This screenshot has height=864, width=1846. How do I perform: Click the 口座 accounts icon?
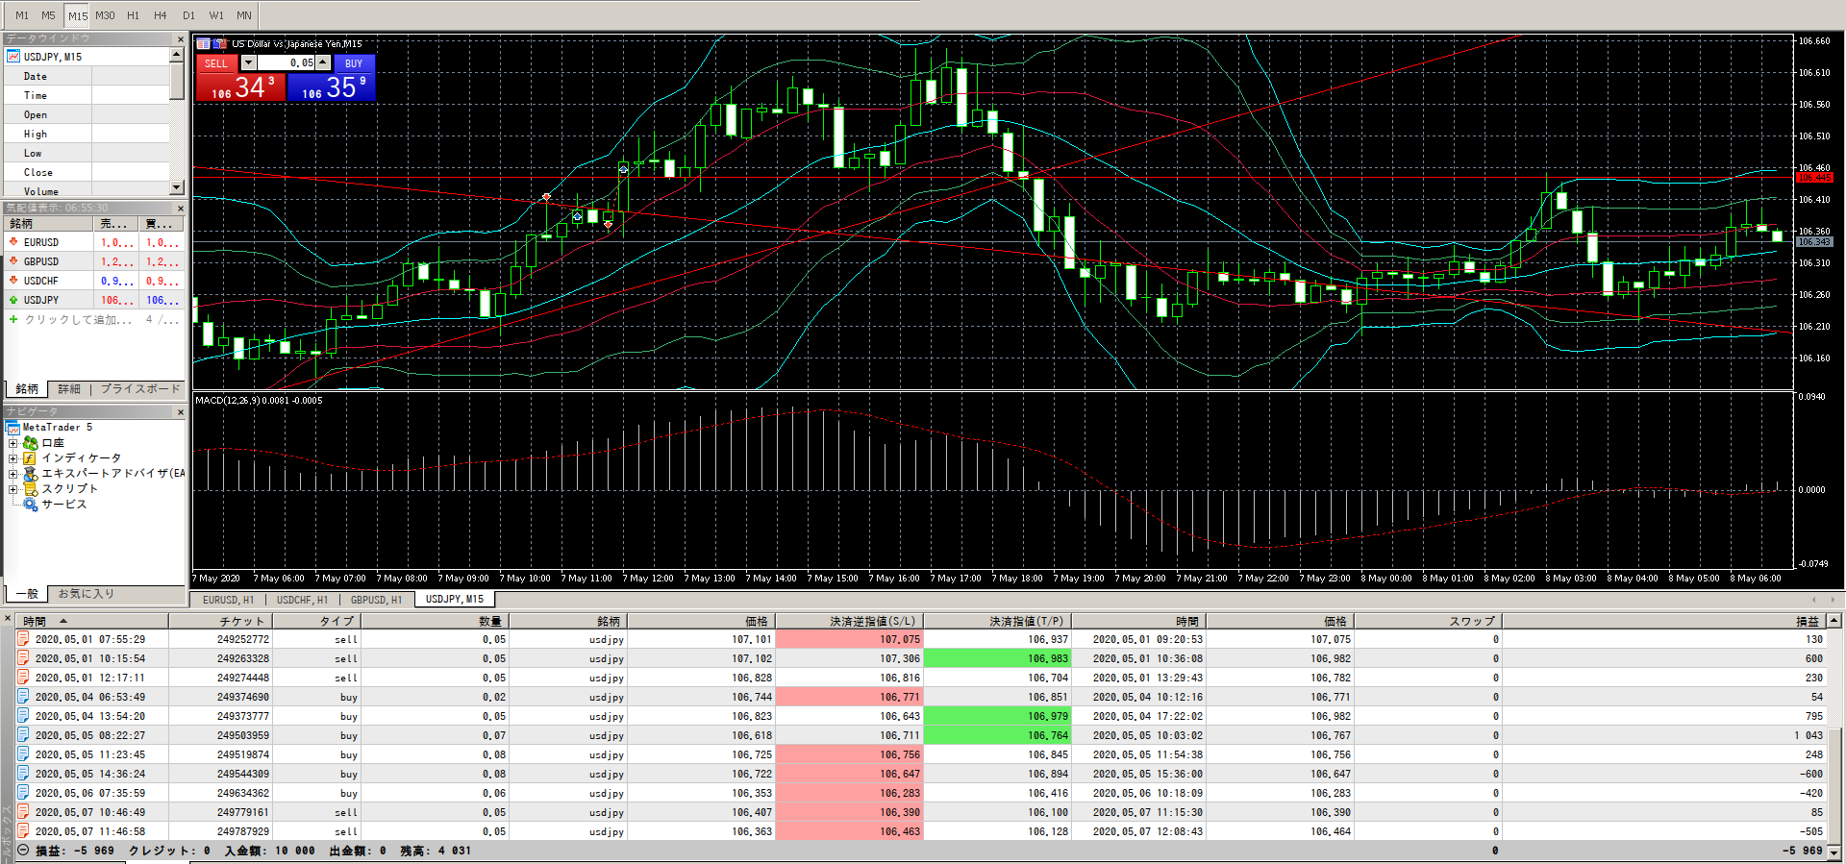tap(31, 443)
